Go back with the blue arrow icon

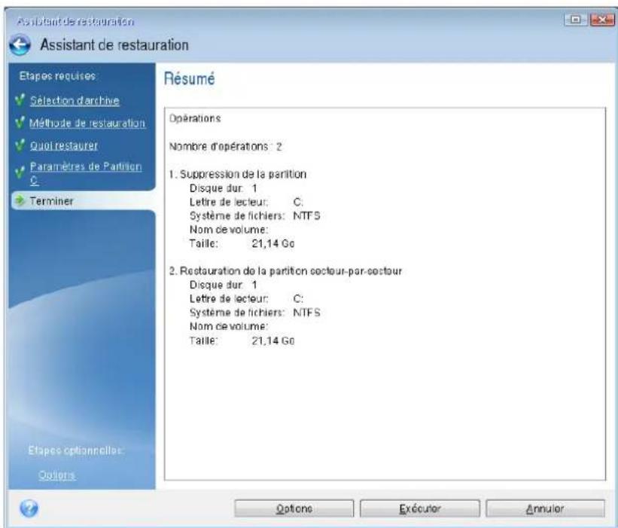[x=20, y=44]
